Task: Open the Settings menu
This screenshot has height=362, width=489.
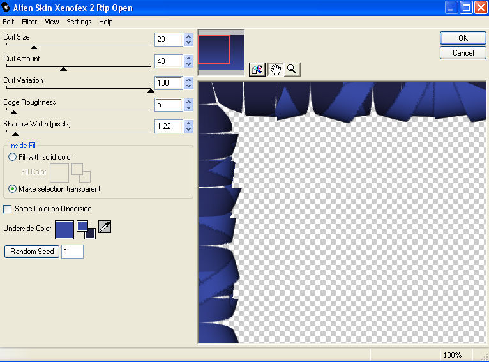Action: tap(79, 22)
